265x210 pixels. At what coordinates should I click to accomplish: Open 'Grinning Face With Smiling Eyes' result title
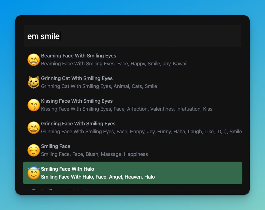point(78,124)
